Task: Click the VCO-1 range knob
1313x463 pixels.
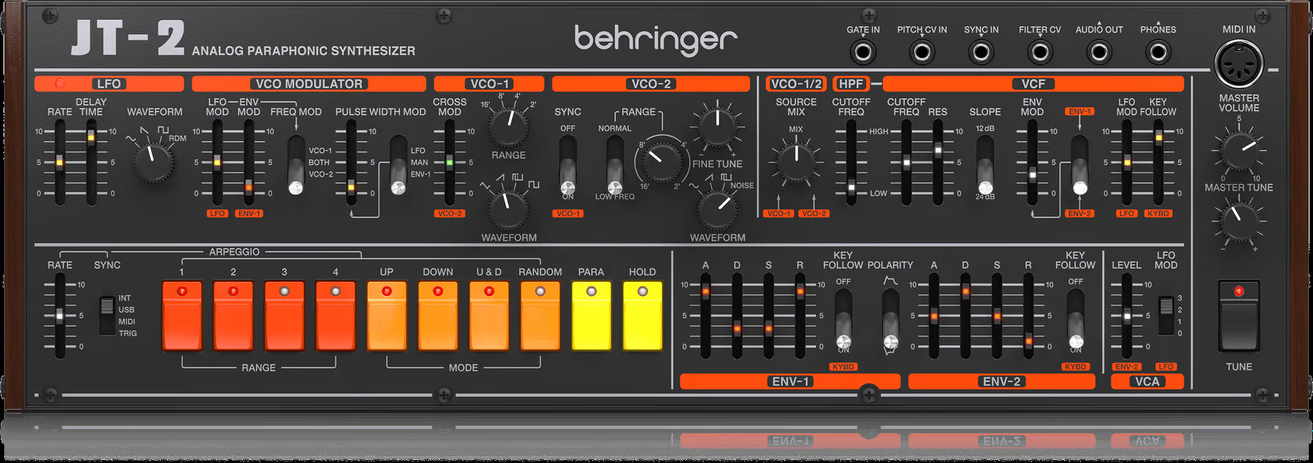Action: [x=509, y=126]
